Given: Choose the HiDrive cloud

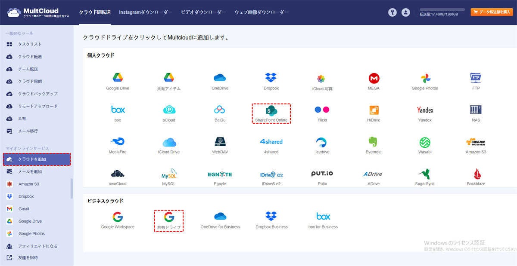Looking at the screenshot, I should 374,113.
